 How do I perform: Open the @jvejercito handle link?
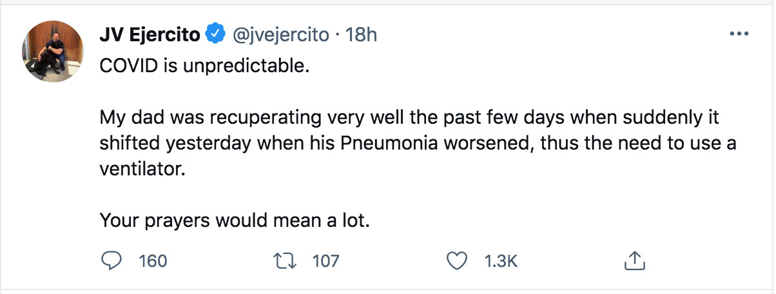pos(282,35)
